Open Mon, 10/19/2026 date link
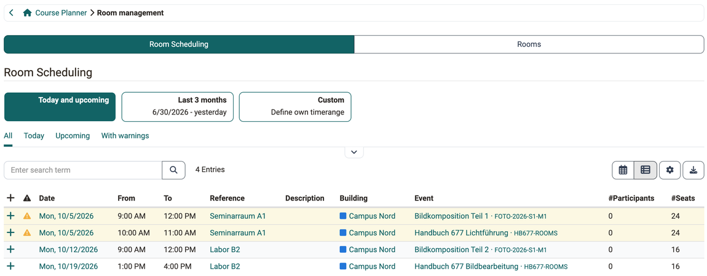Image resolution: width=707 pixels, height=276 pixels. pos(68,266)
